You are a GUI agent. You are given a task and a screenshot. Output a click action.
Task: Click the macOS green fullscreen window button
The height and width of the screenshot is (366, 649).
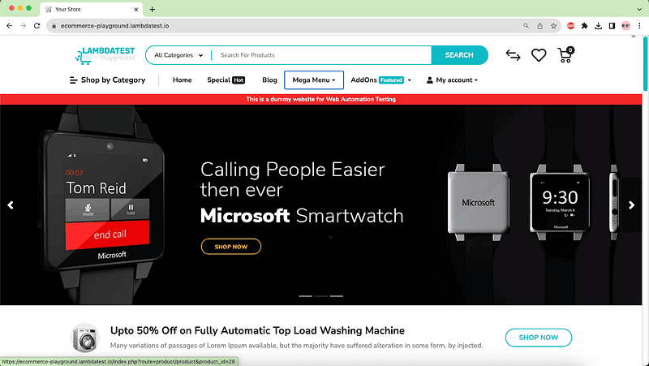point(28,8)
